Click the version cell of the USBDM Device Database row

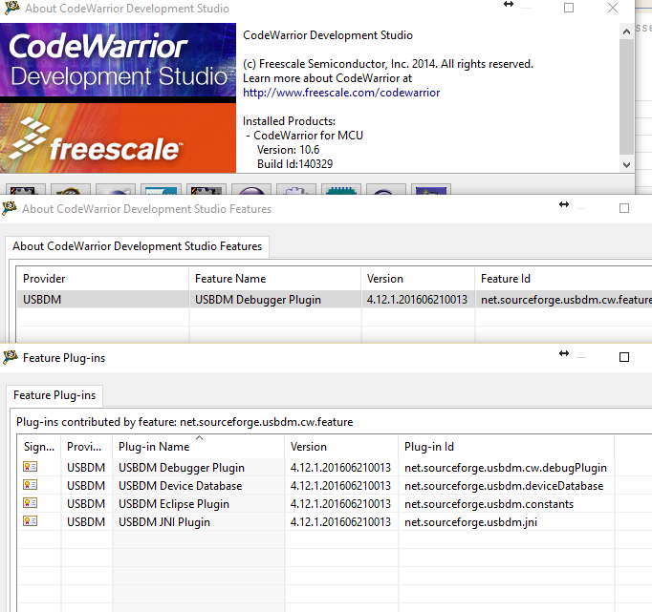(x=340, y=486)
